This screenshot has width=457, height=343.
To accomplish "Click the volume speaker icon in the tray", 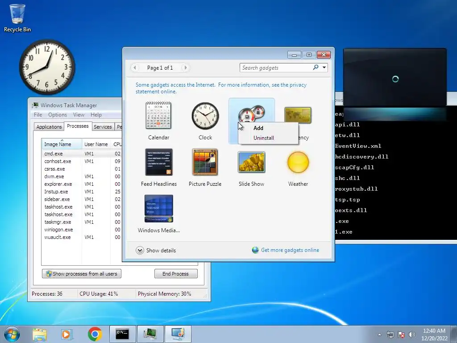I will tap(411, 335).
